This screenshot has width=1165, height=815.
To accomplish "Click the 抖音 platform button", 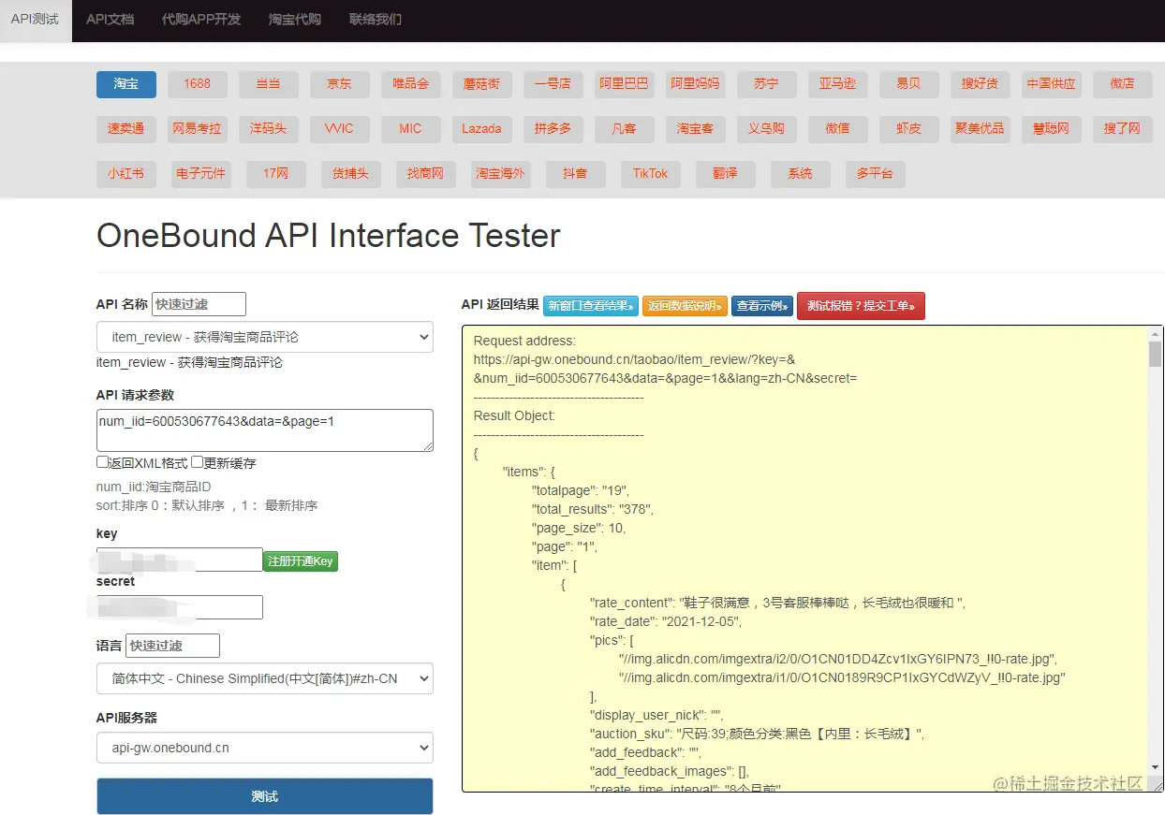I will 575,174.
